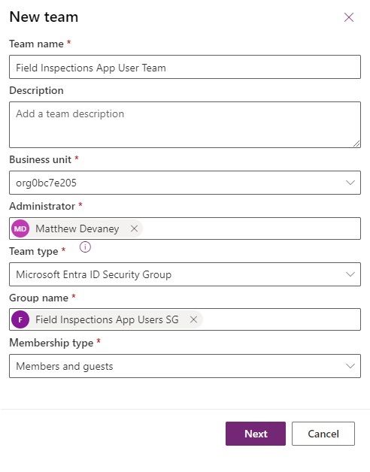Viewport: 370px width, 472px height.
Task: Click into the Description text area
Action: 185,125
